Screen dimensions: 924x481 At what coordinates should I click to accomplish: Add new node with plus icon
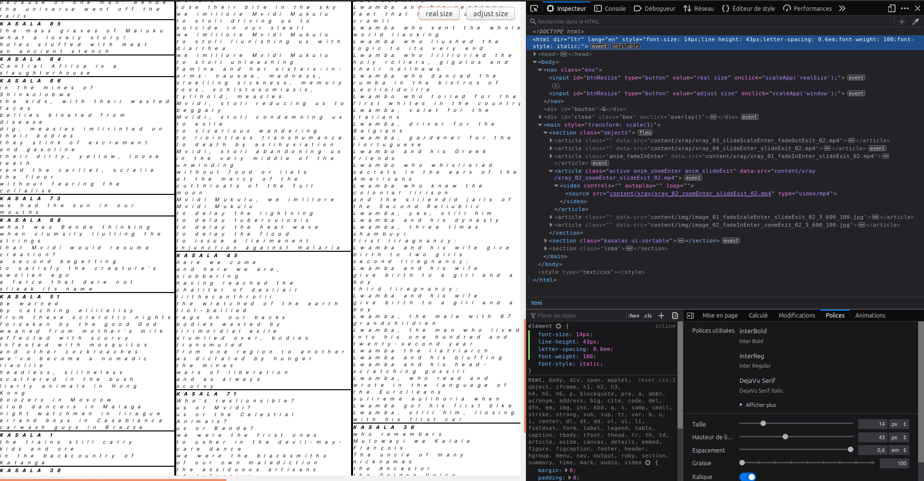(x=901, y=22)
